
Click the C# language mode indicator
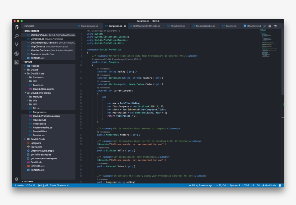click(258, 186)
